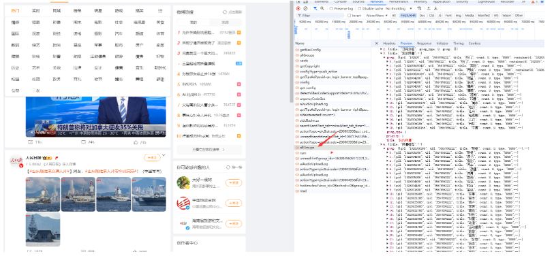Expand the post options chevron on 人民日报 post
This screenshot has height=260, width=556.
[x=164, y=155]
